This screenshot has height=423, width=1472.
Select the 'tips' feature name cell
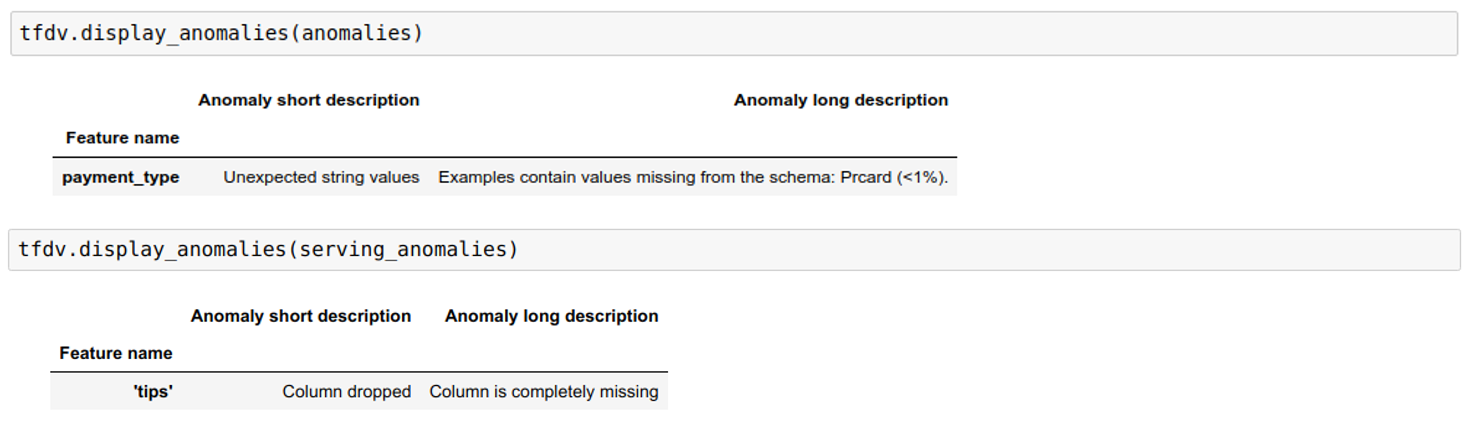tap(153, 392)
